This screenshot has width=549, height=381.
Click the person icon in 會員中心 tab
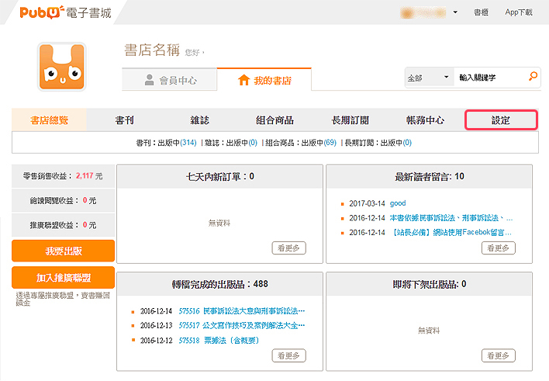click(x=150, y=80)
